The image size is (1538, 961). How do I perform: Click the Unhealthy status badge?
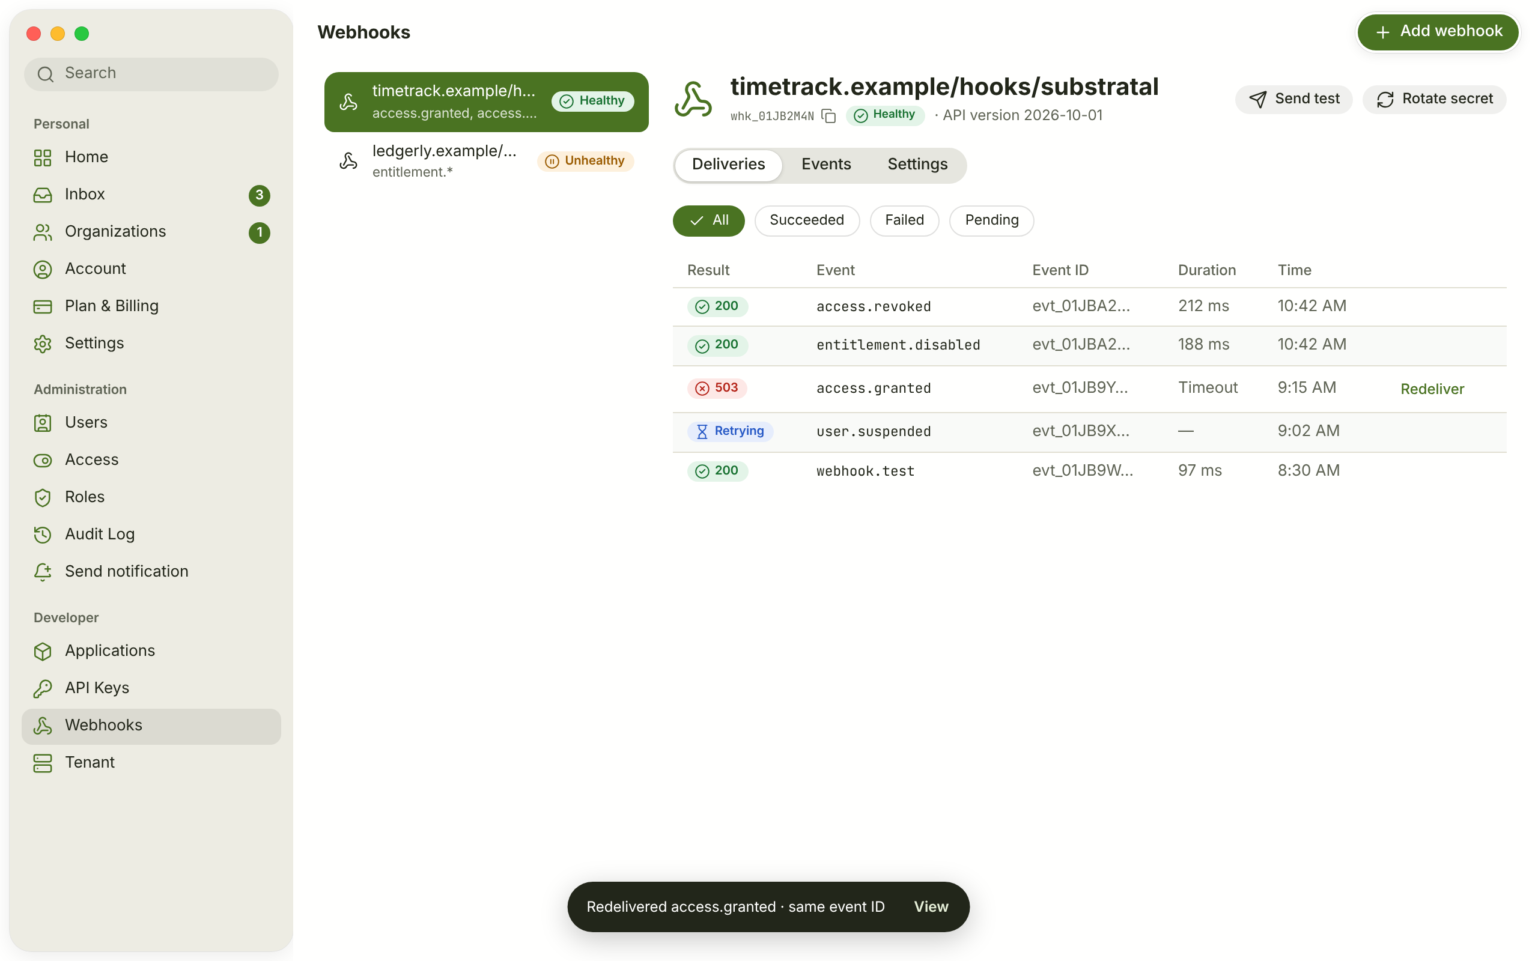pos(585,162)
